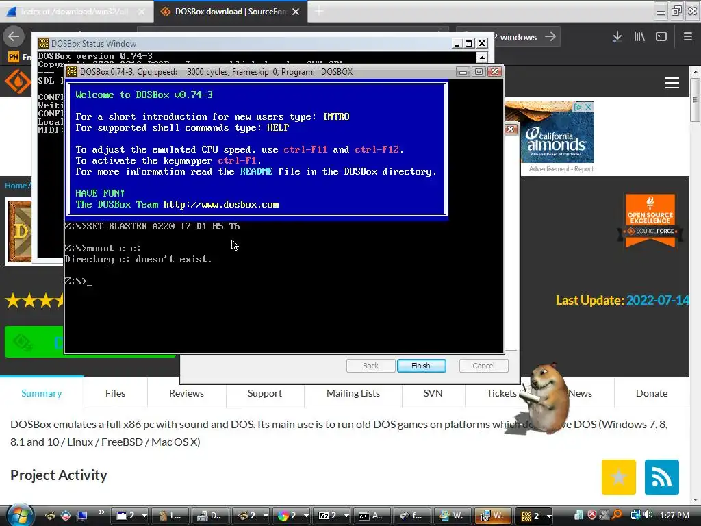Click the taskbar clock showing 1:27 PM
This screenshot has width=701, height=526.
[674, 515]
